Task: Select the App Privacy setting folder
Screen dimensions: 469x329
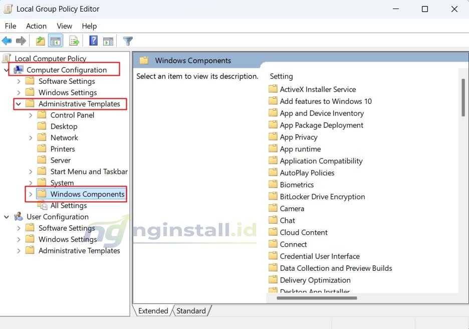Action: (x=299, y=136)
